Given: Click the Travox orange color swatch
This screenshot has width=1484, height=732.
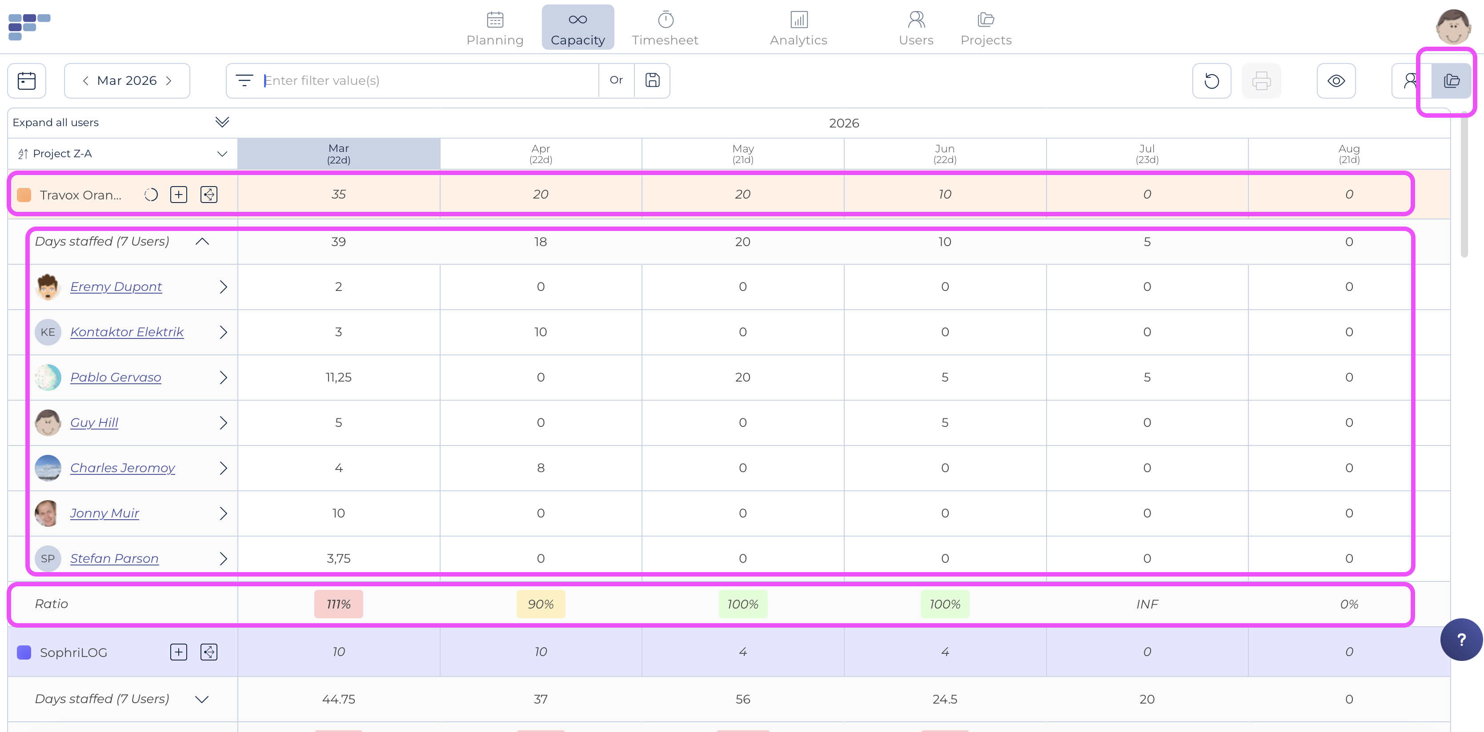Looking at the screenshot, I should coord(24,195).
